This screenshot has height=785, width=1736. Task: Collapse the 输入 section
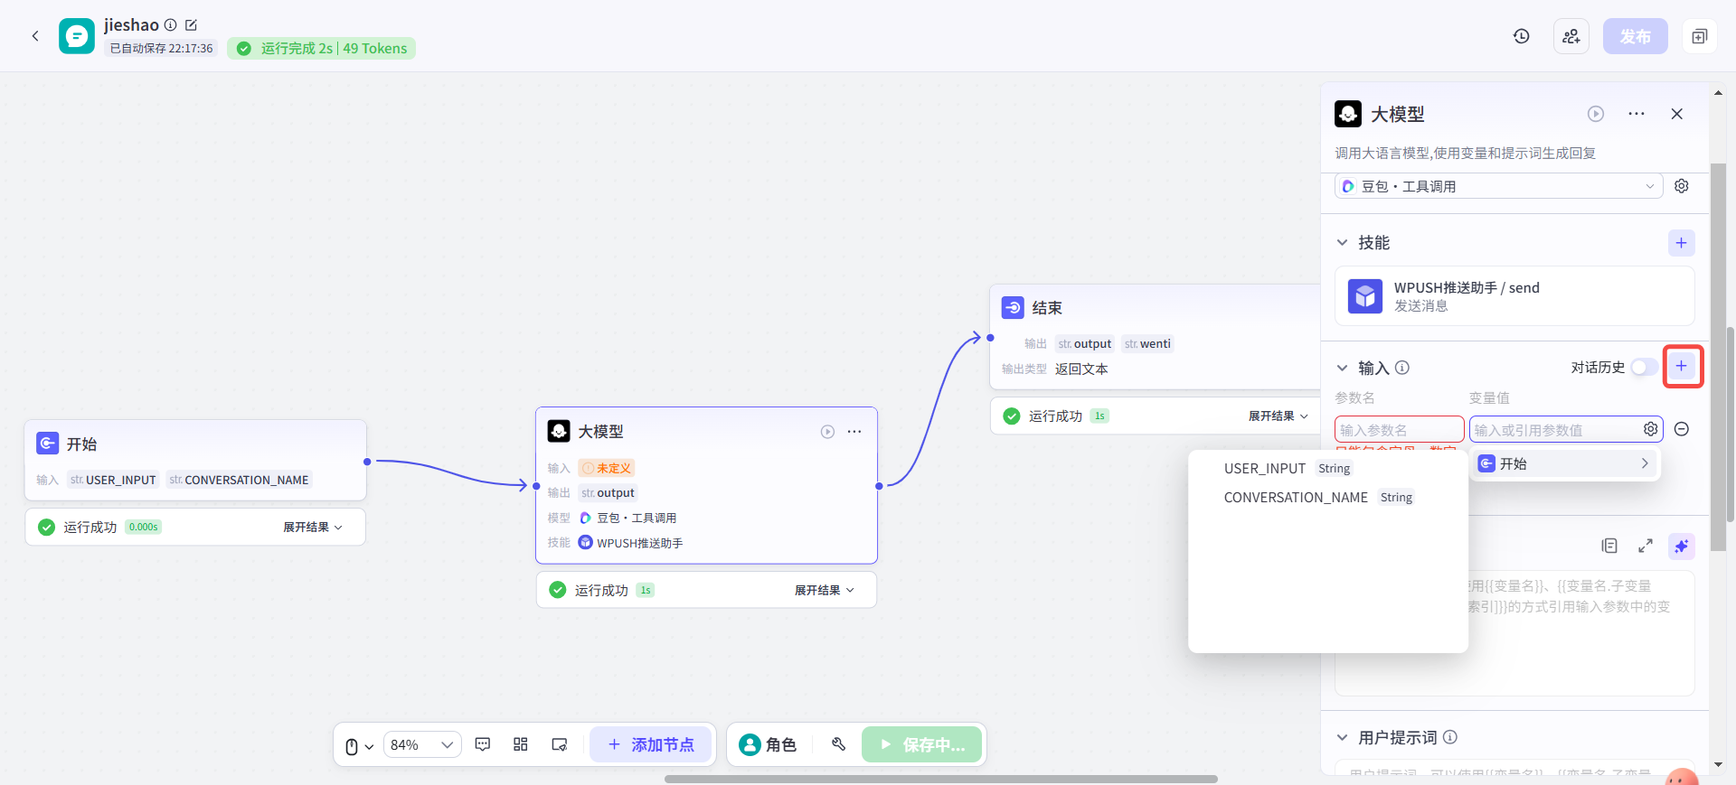(x=1343, y=368)
